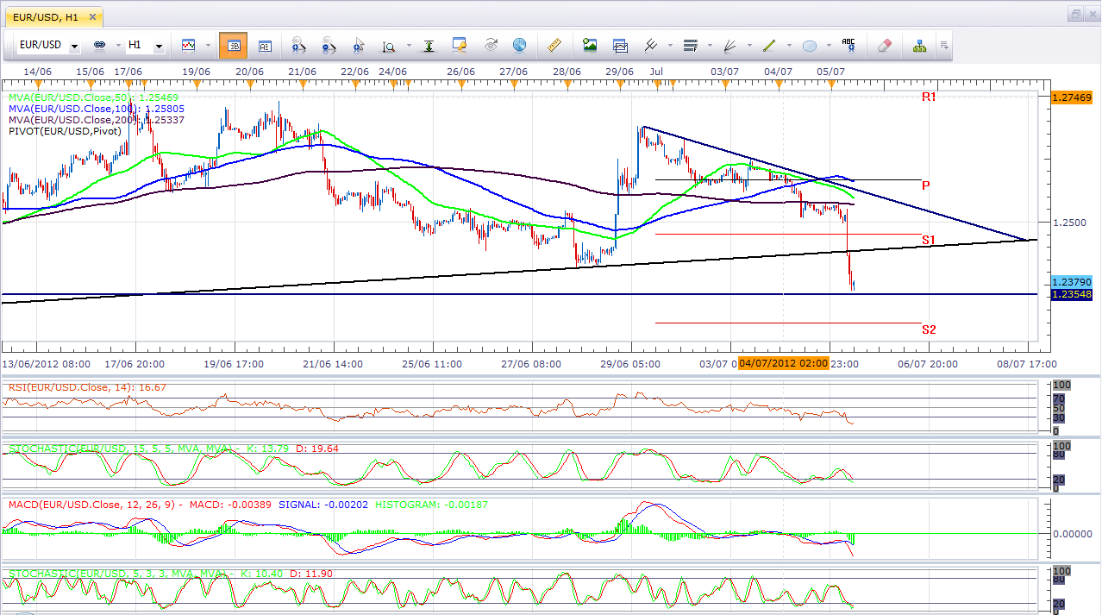This screenshot has height=615, width=1102.
Task: Open the H1 timeframe dropdown
Action: point(159,46)
